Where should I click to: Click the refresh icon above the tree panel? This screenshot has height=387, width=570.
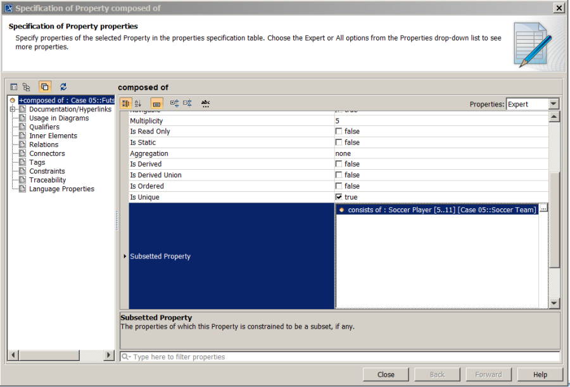[x=63, y=87]
